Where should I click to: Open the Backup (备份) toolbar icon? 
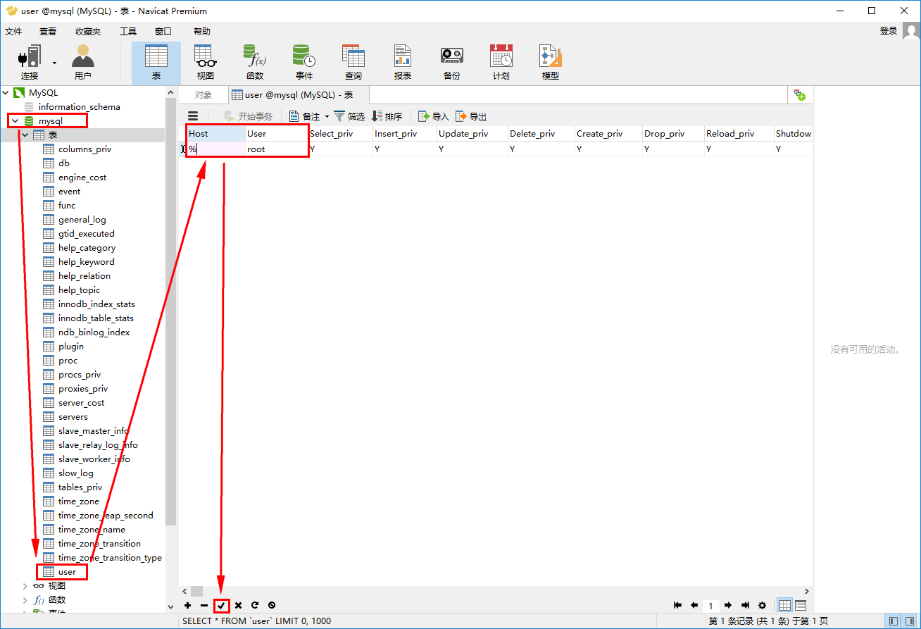coord(452,63)
